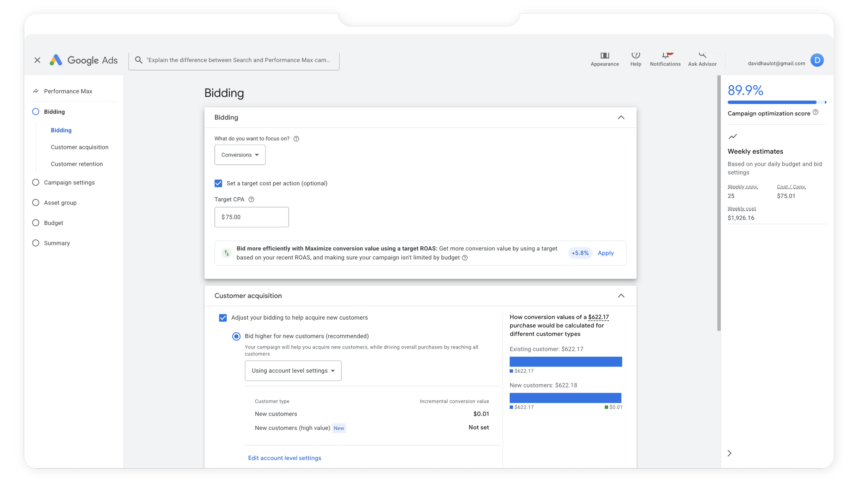Image resolution: width=858 pixels, height=482 pixels.
Task: Open Budget step label
Action: [x=54, y=223]
